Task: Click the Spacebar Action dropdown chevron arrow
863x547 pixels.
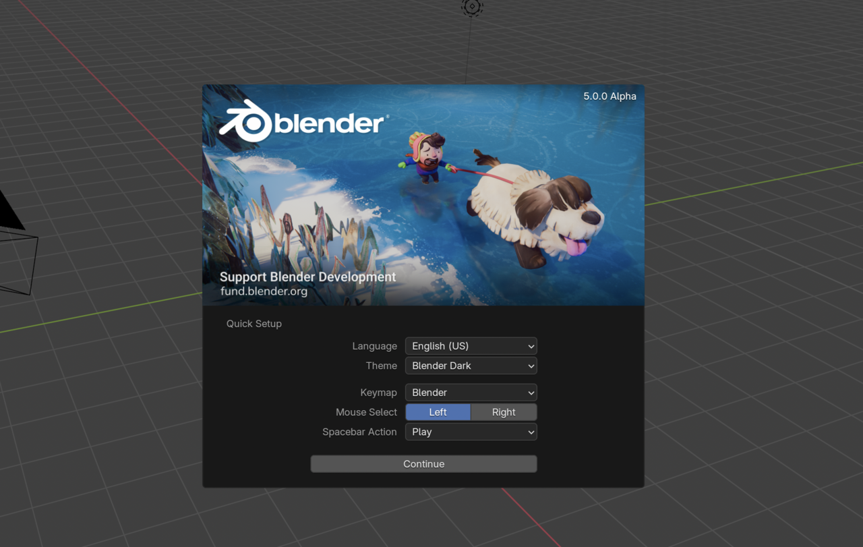Action: click(x=531, y=432)
